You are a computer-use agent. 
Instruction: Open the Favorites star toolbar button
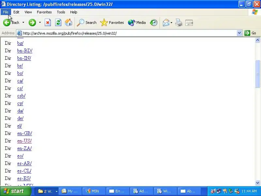click(x=112, y=23)
